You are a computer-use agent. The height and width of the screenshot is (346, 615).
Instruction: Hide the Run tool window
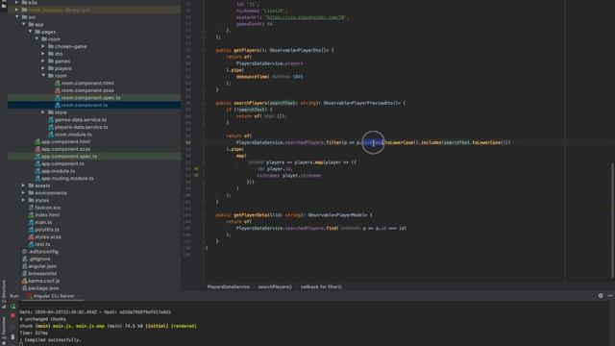point(610,296)
